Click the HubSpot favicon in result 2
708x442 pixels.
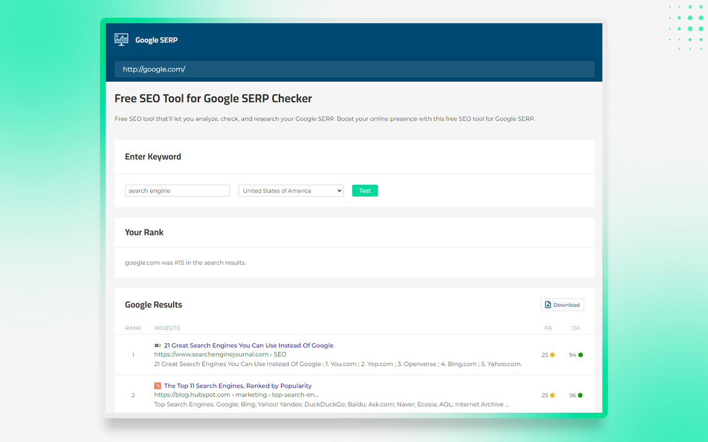coord(158,386)
